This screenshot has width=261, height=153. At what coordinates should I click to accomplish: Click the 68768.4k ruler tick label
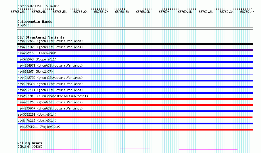tap(39, 12)
